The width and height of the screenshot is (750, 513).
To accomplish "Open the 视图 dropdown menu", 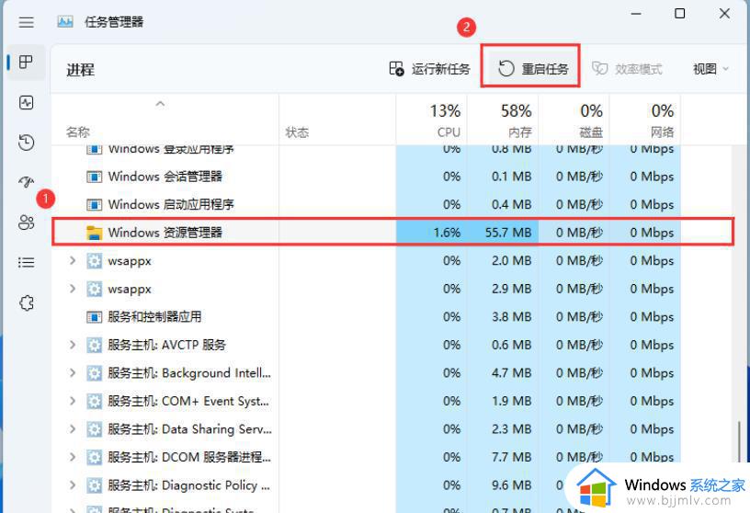I will pos(710,69).
